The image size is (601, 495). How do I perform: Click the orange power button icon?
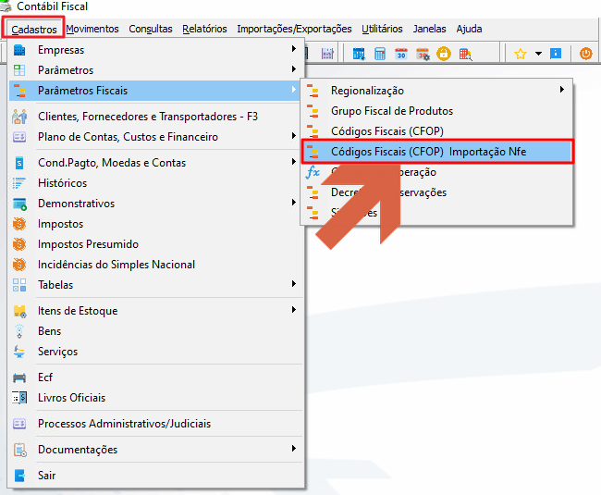(x=585, y=54)
